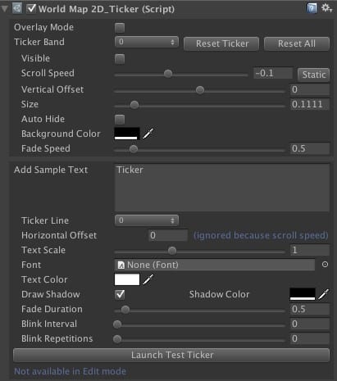Click the Fade Duration slider handle
The image size is (337, 381).
[125, 310]
